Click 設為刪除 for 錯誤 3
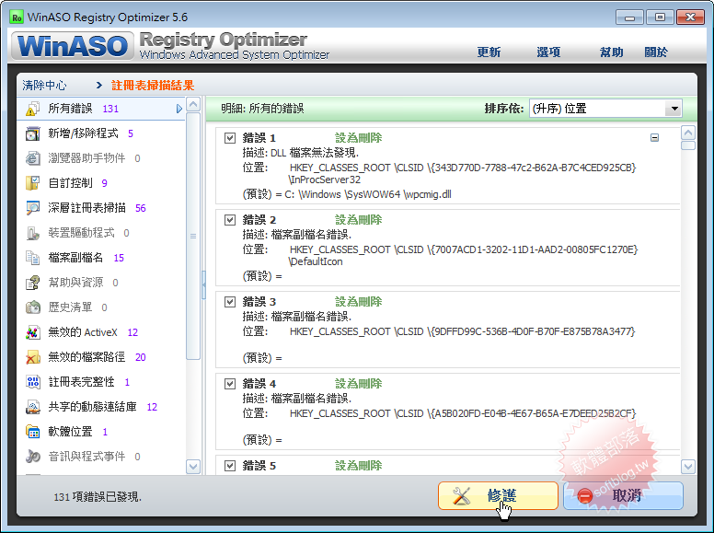This screenshot has width=714, height=533. (x=358, y=302)
